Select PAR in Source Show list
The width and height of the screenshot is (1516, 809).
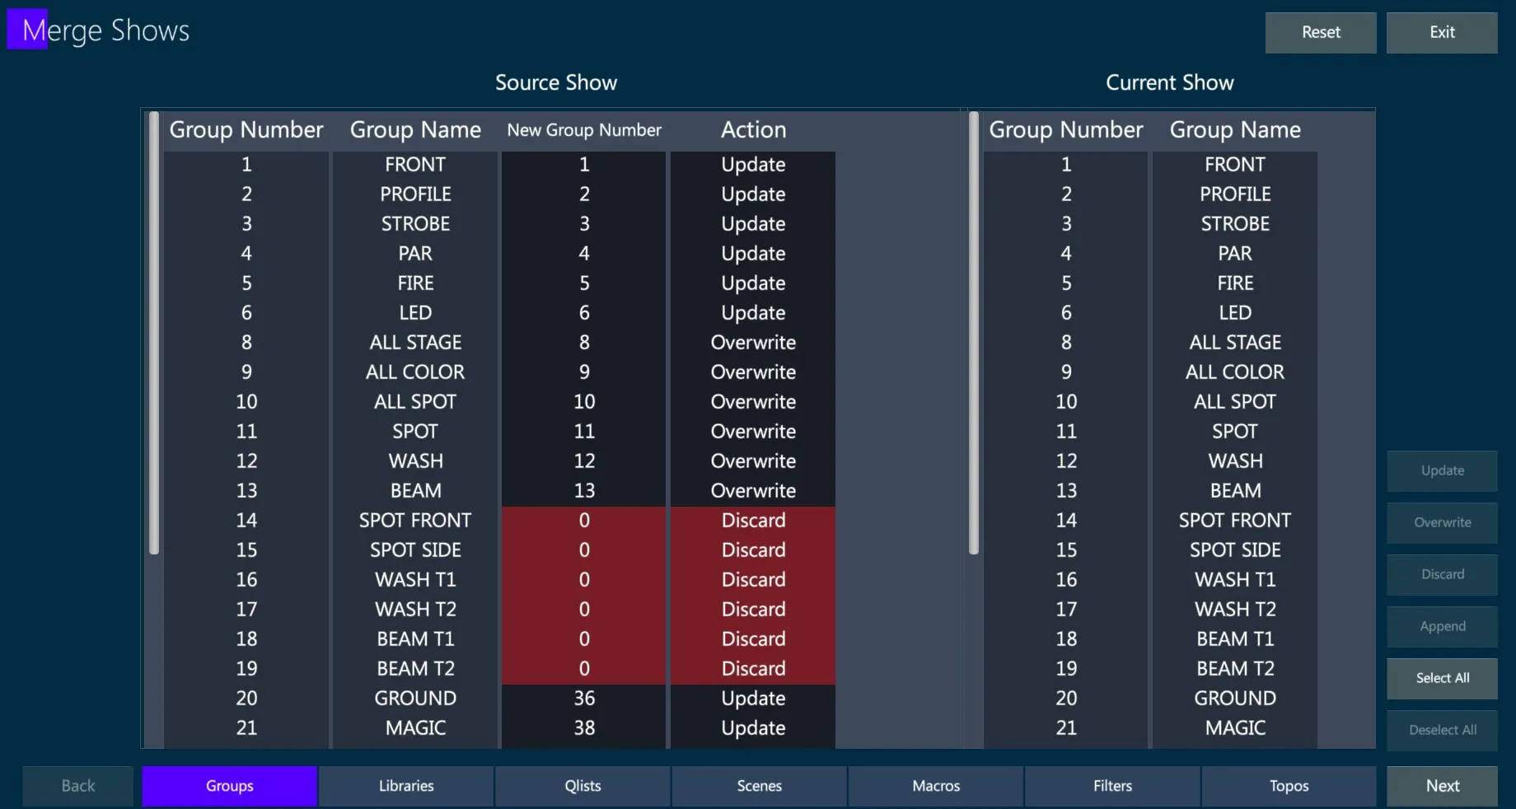(415, 254)
